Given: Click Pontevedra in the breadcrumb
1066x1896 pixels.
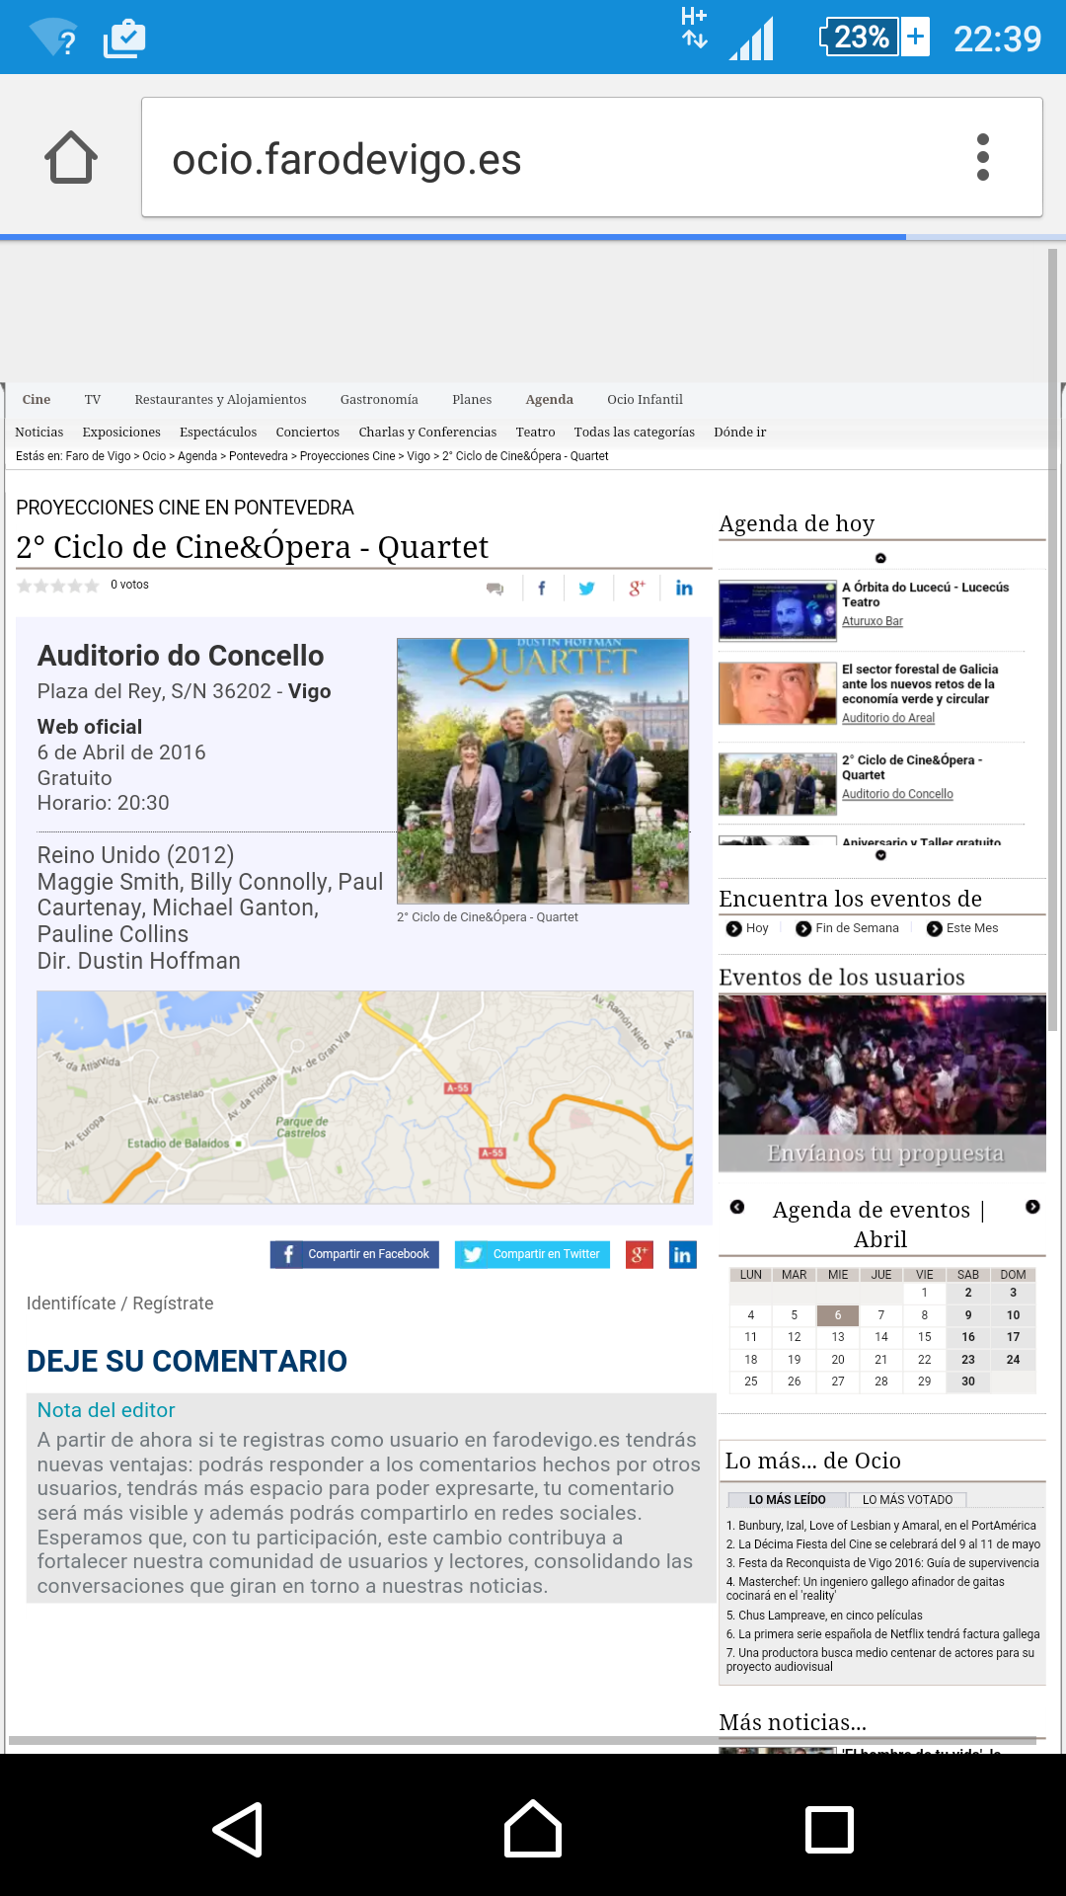Looking at the screenshot, I should [259, 456].
